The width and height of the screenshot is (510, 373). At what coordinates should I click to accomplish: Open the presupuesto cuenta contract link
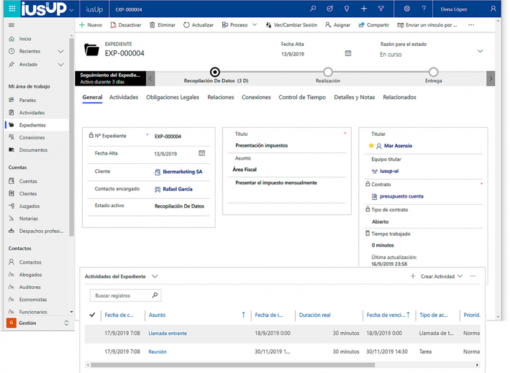[x=402, y=196]
